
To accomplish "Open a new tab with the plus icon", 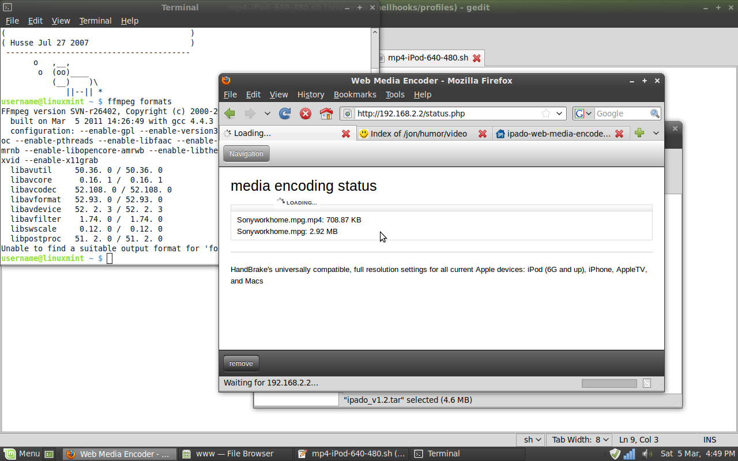I will tap(639, 133).
